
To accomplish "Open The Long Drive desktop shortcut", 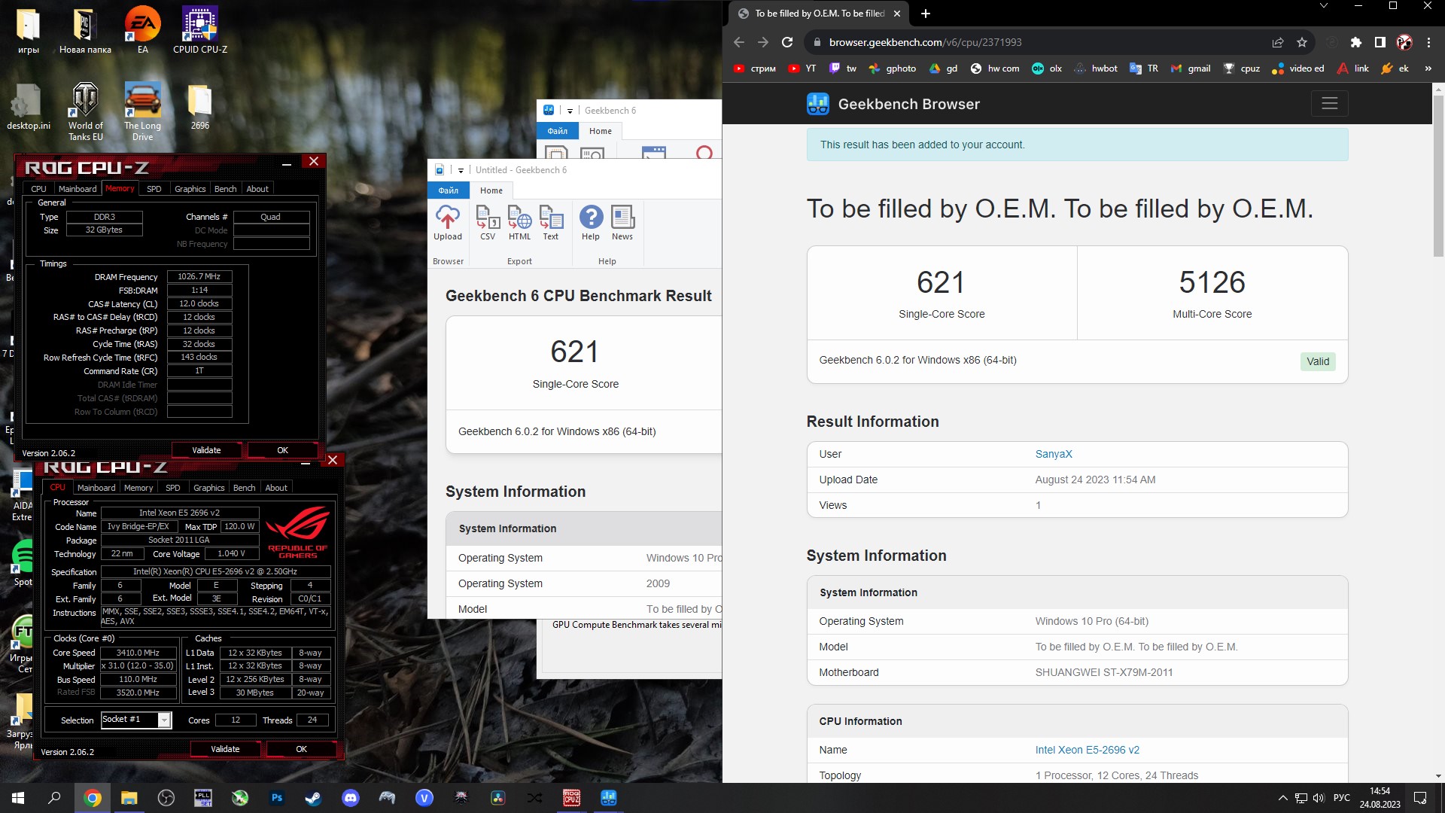I will [143, 112].
